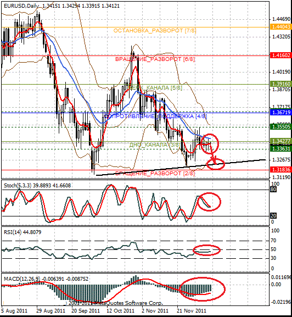Select the black ascending support trend line
292x317 pixels.
181,168
